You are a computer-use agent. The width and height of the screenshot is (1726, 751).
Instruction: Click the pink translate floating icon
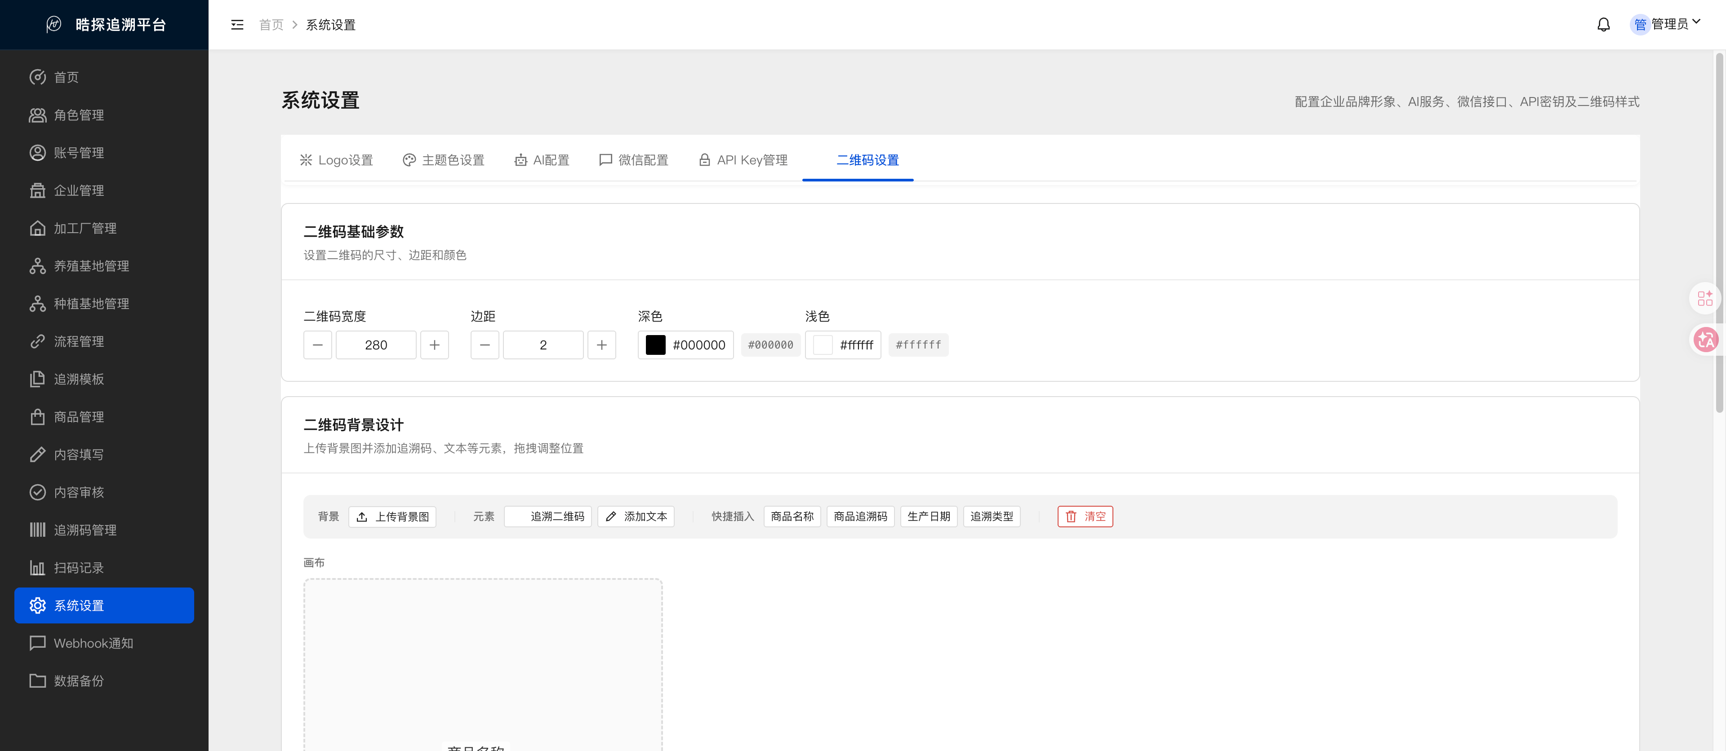pos(1705,340)
